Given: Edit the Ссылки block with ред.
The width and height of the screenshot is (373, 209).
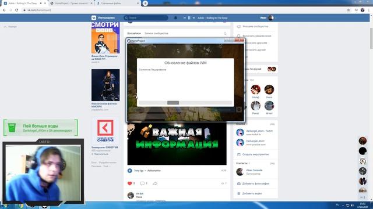Looking at the screenshot, I should [272, 124].
